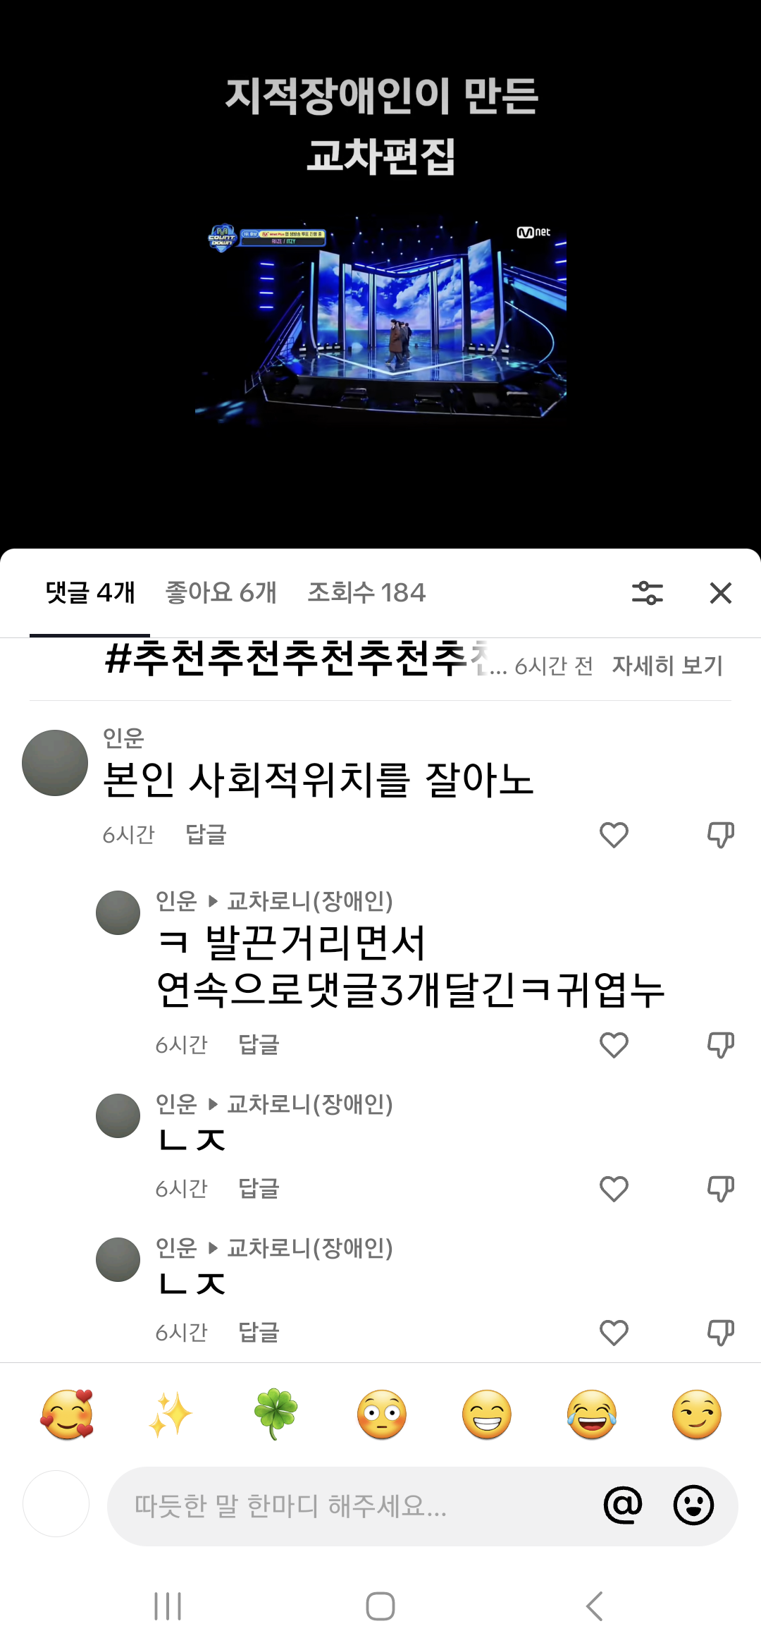Insert the flushed face emoji

[382, 1414]
